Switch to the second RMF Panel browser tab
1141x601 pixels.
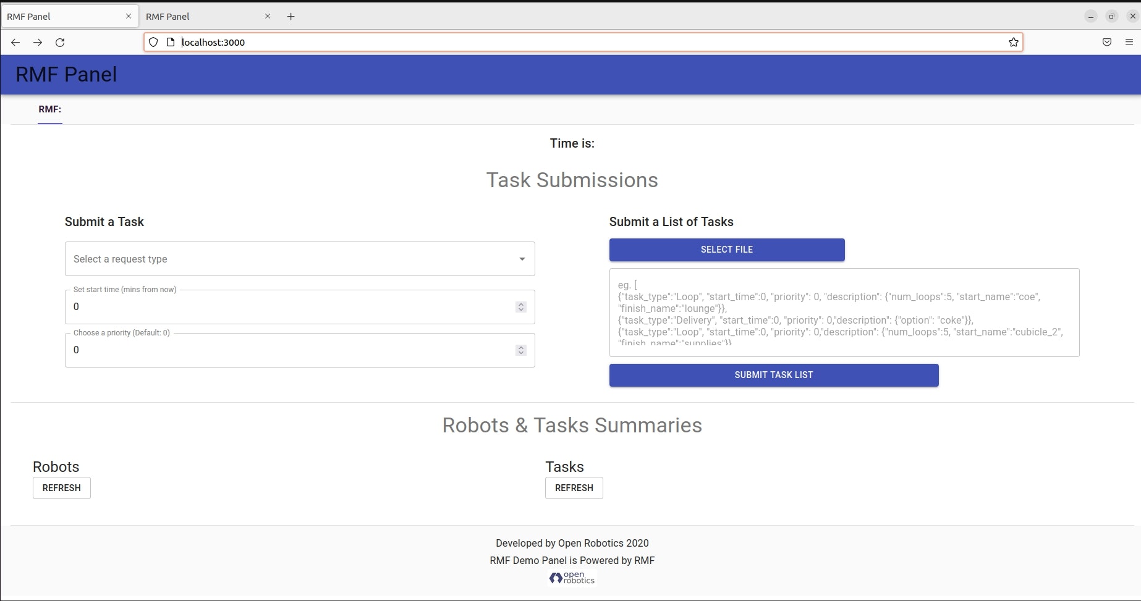208,16
